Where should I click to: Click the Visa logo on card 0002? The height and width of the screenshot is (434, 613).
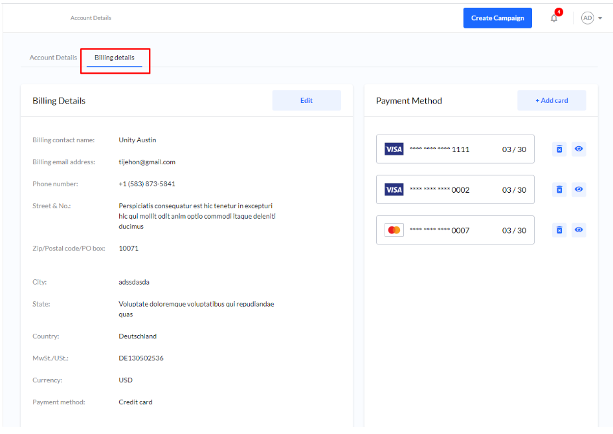(394, 190)
